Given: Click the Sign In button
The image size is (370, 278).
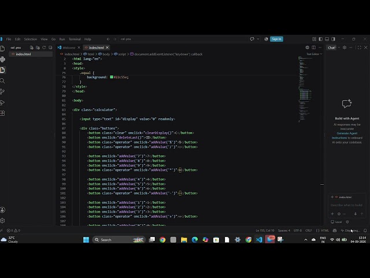Looking at the screenshot, I should point(276,39).
